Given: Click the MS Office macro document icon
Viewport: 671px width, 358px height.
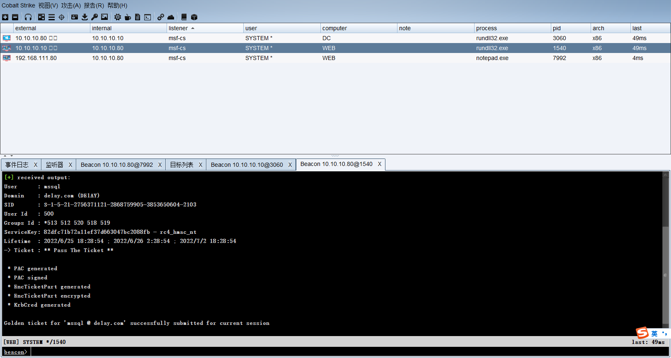Looking at the screenshot, I should (x=138, y=17).
